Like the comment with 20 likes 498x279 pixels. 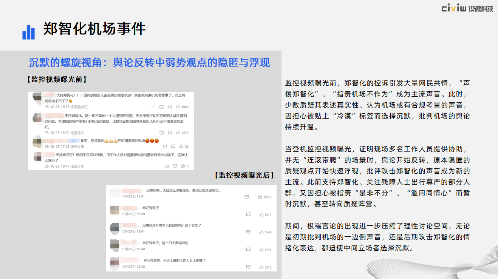(x=181, y=146)
